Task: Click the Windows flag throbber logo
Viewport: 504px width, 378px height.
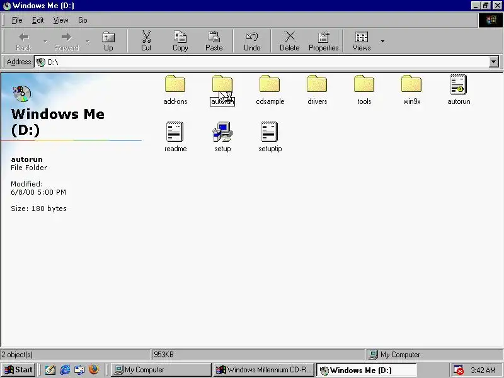Action: 491,20
